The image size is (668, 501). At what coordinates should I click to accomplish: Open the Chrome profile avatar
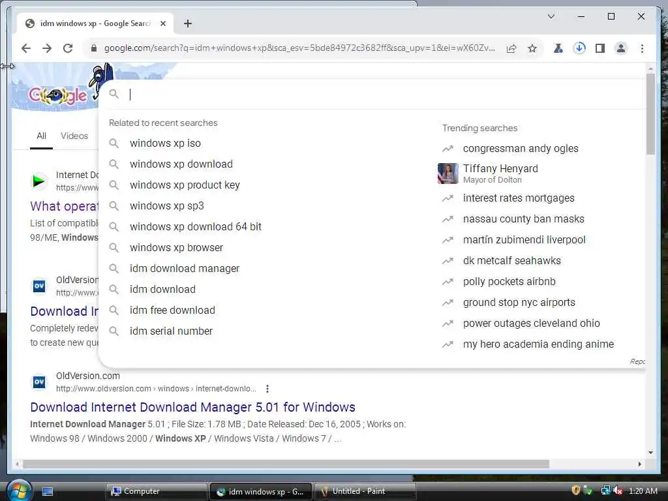coord(621,48)
